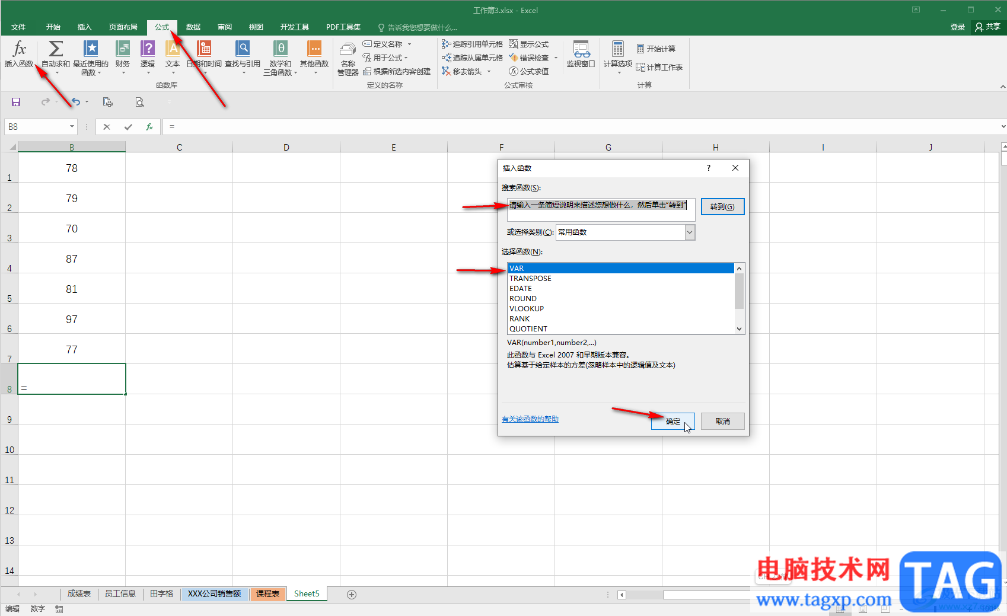This screenshot has height=616, width=1007.
Task: Click Trace Dependents icon
Action: pos(447,58)
